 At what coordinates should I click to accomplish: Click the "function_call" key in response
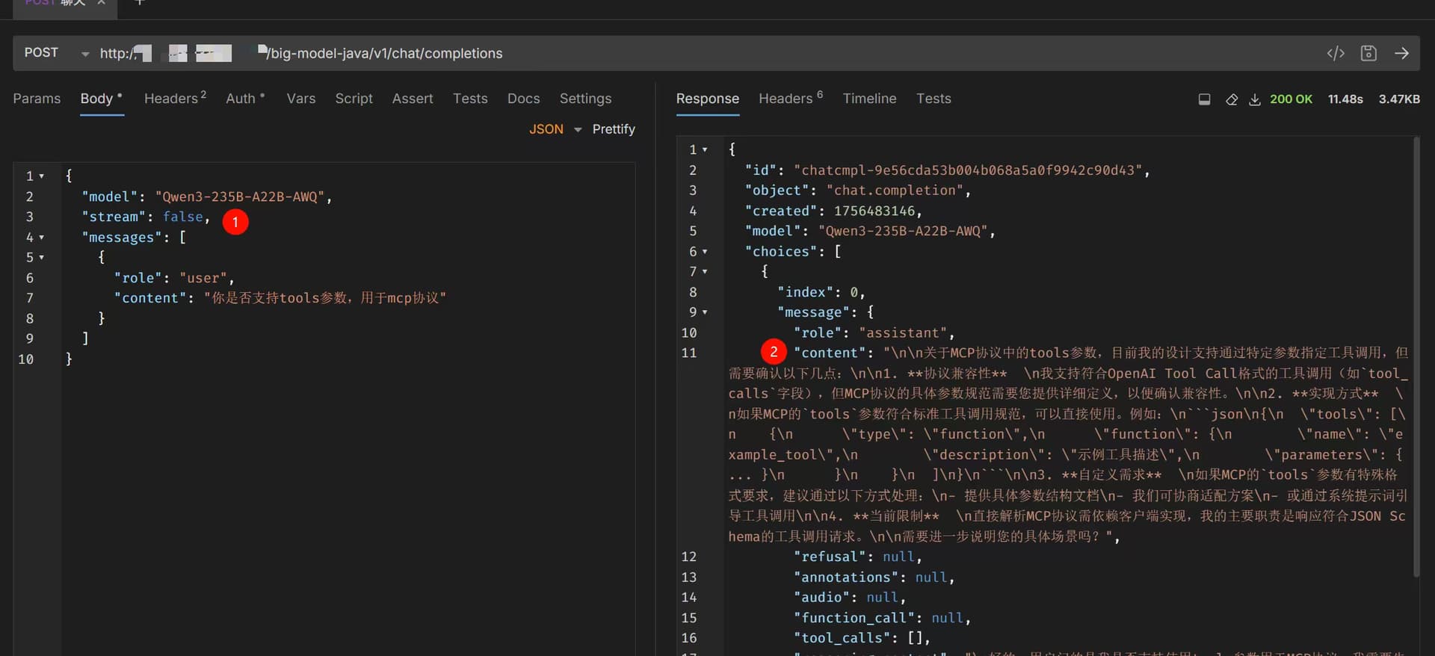854,618
